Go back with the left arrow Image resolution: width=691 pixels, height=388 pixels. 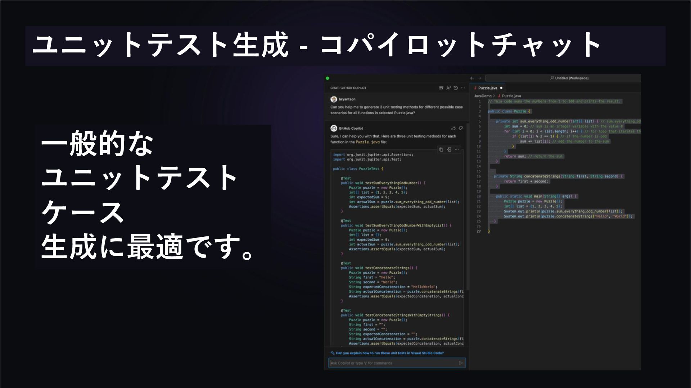(x=472, y=78)
